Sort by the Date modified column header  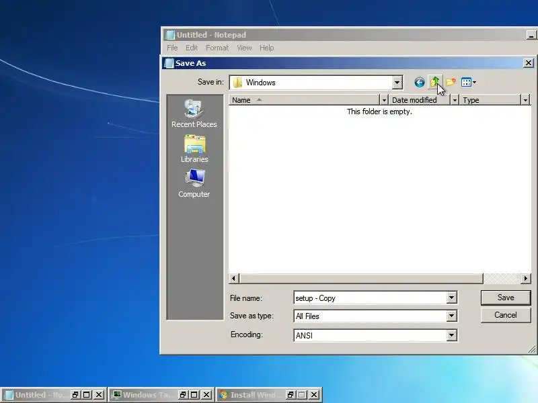[419, 100]
